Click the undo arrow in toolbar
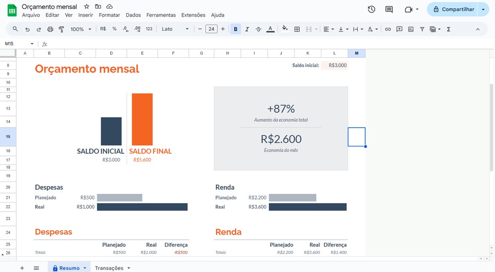This screenshot has height=272, width=495. [27, 29]
